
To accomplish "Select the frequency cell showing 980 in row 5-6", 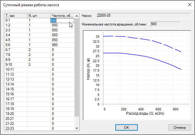I will [62, 45].
